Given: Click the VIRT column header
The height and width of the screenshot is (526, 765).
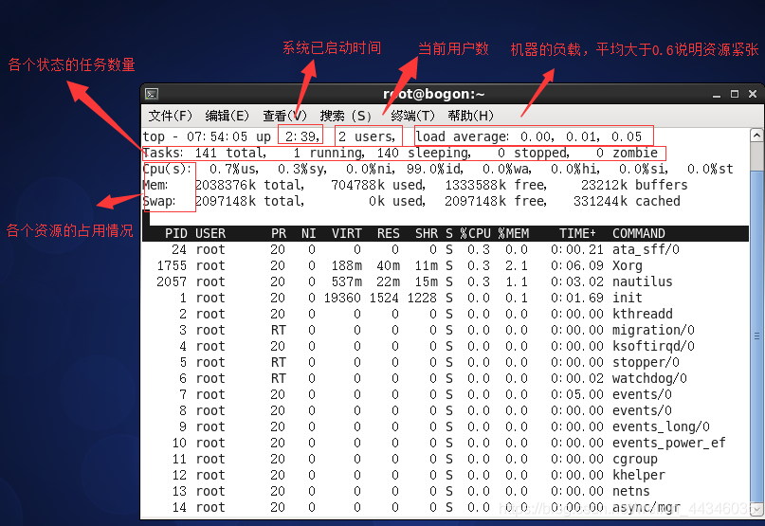Looking at the screenshot, I should click(347, 233).
